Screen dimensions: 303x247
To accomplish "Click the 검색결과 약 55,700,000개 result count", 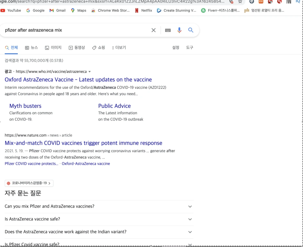I will (x=34, y=61).
